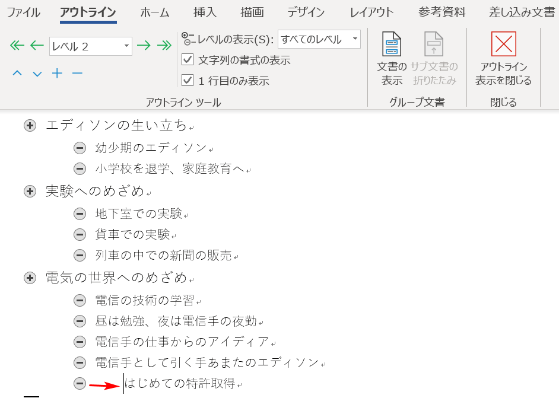
Task: Click minus symbol beside 貨車での実験
Action: click(80, 234)
